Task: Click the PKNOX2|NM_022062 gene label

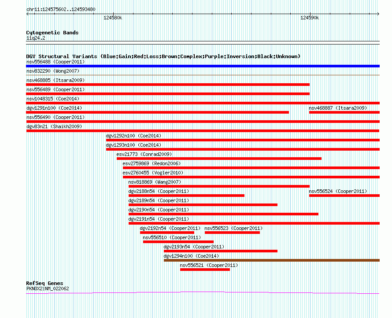Action: [48, 288]
